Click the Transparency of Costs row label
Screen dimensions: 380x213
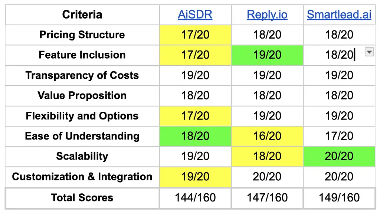tap(82, 75)
